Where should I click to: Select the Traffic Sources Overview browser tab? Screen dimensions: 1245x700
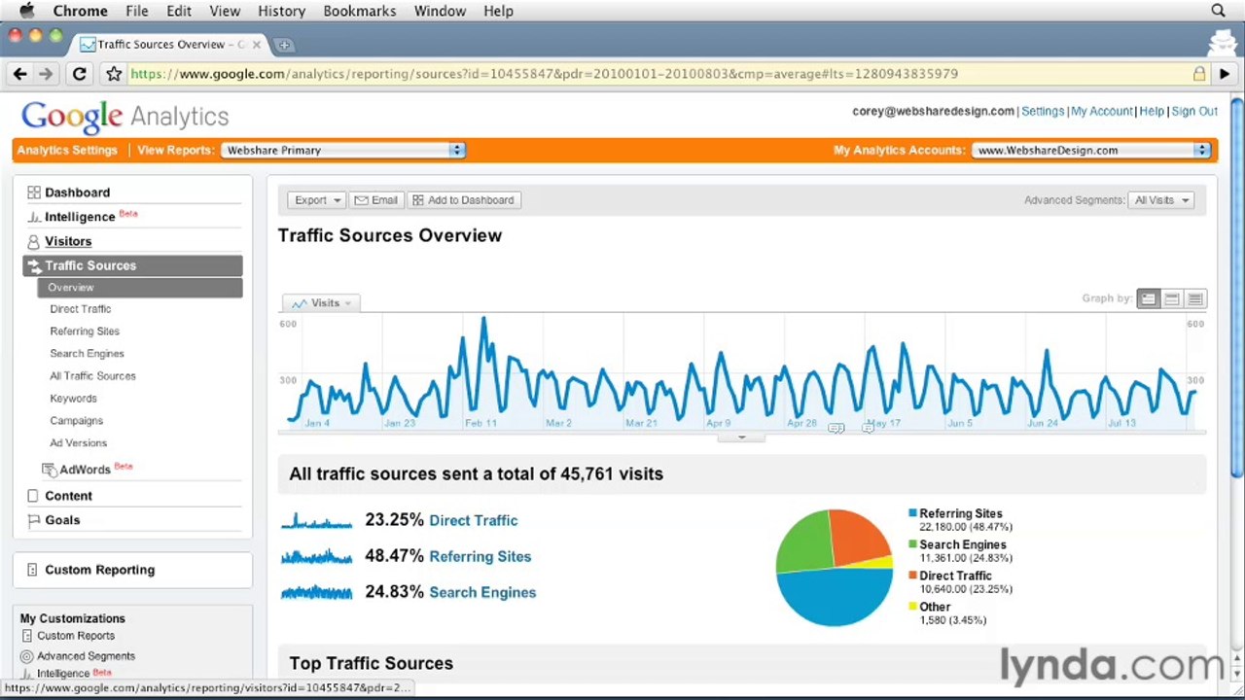tap(170, 45)
